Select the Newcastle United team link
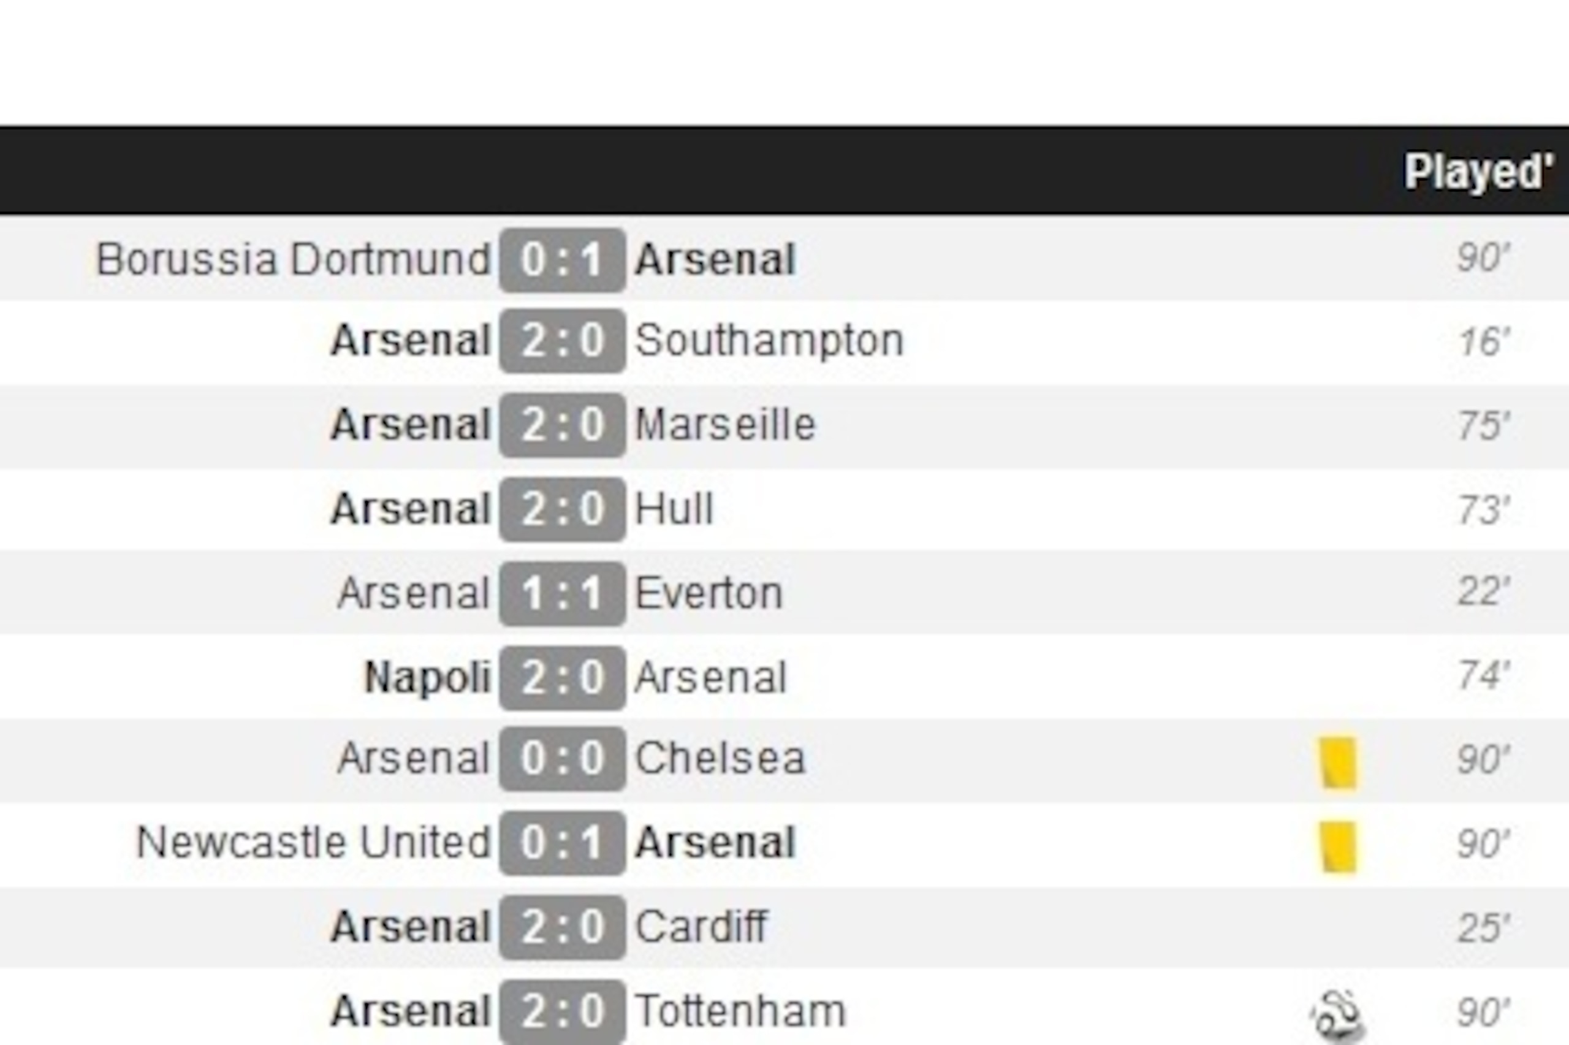Image resolution: width=1569 pixels, height=1045 pixels. pos(314,842)
